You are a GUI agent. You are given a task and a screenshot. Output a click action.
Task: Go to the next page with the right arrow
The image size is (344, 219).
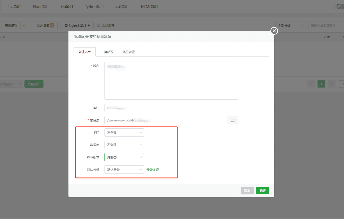(331, 84)
